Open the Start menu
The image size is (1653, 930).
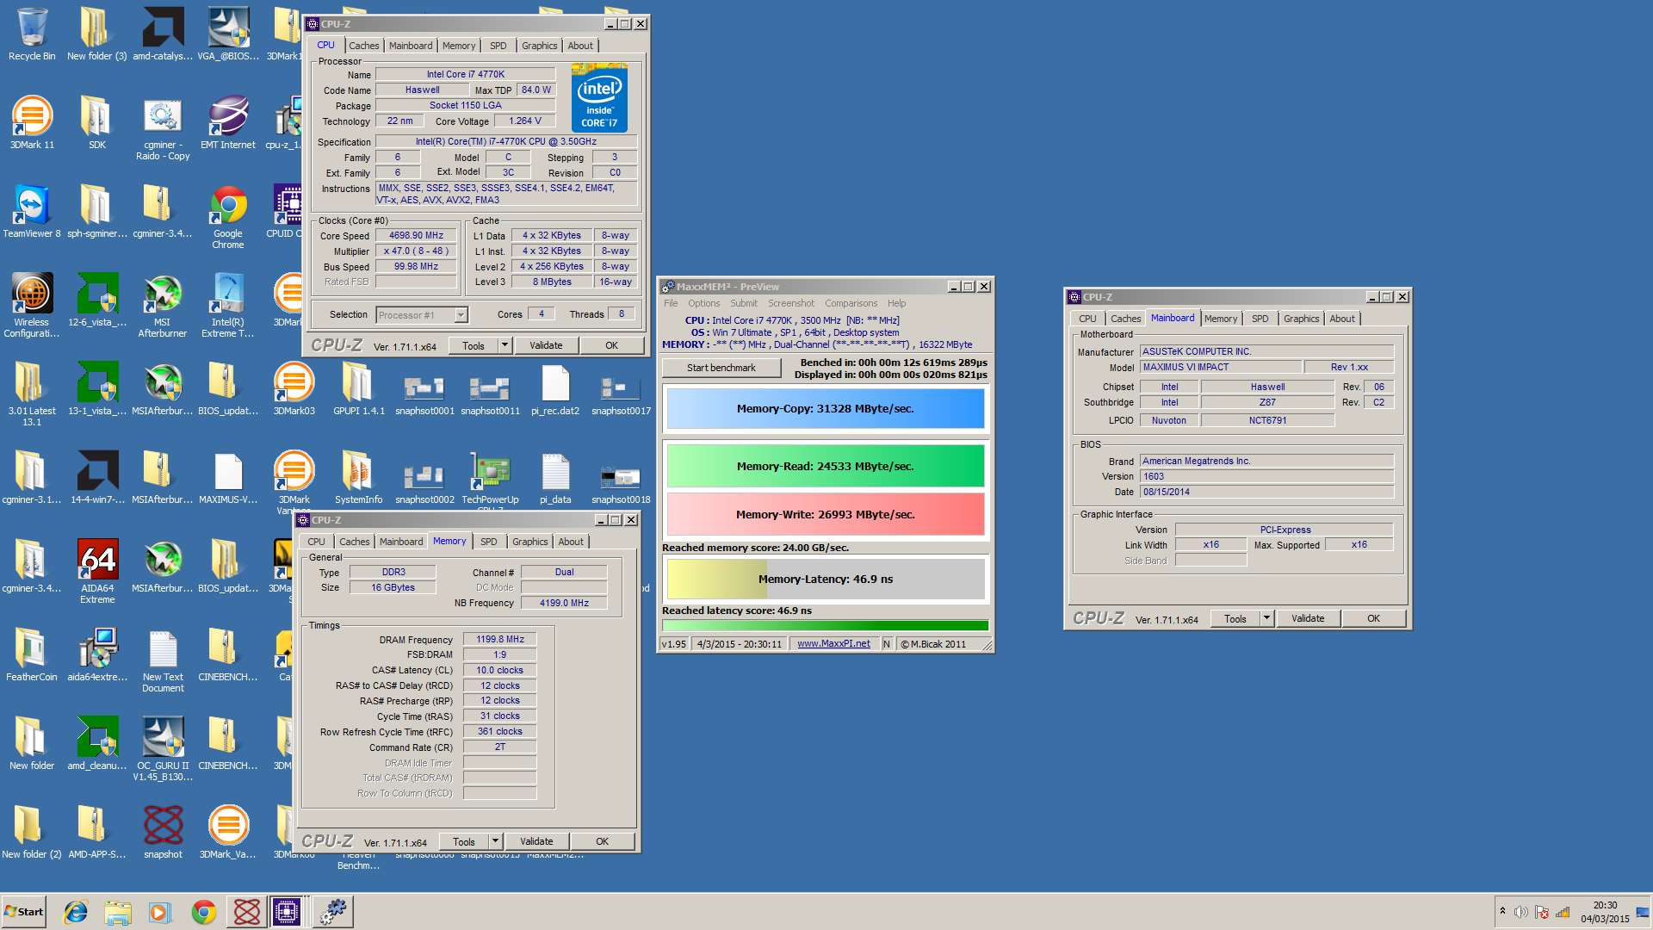tap(23, 912)
